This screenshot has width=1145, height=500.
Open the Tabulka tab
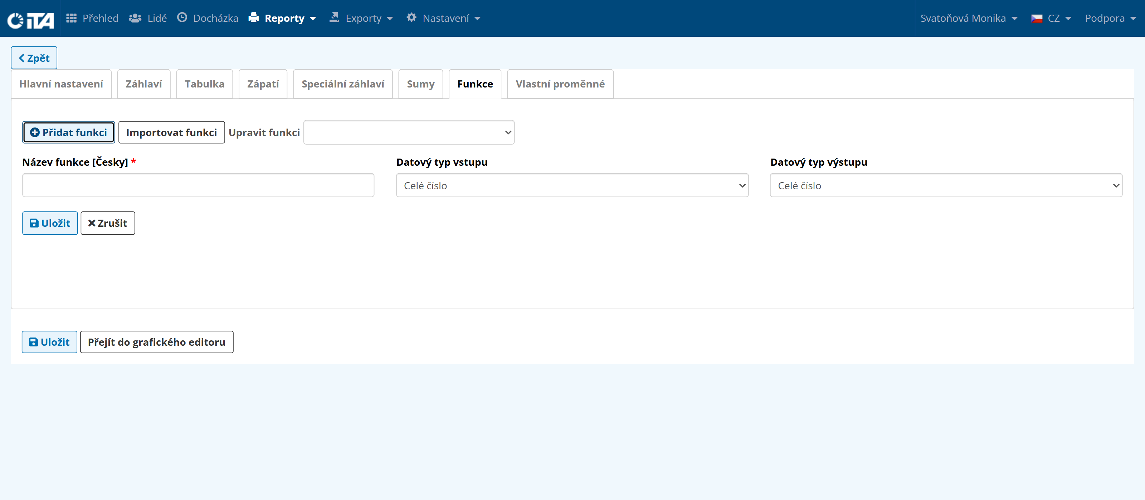(204, 84)
